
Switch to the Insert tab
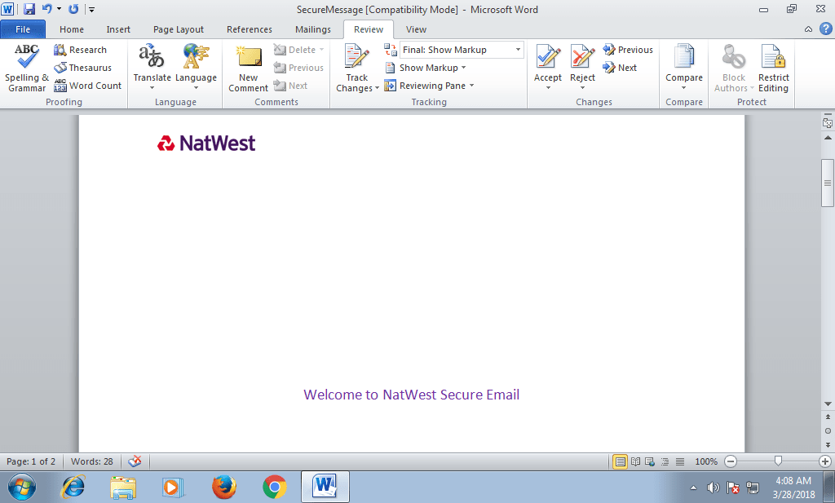pyautogui.click(x=118, y=29)
